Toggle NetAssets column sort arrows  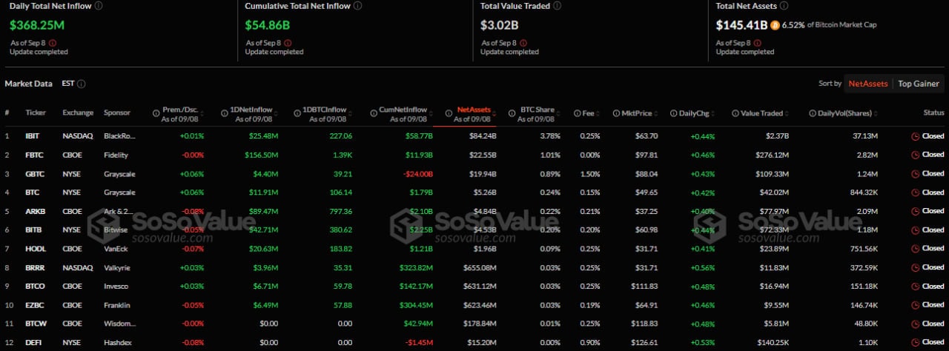[x=495, y=113]
